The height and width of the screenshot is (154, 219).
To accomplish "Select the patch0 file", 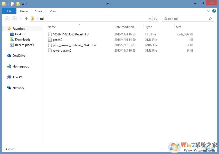I will pos(58,40).
